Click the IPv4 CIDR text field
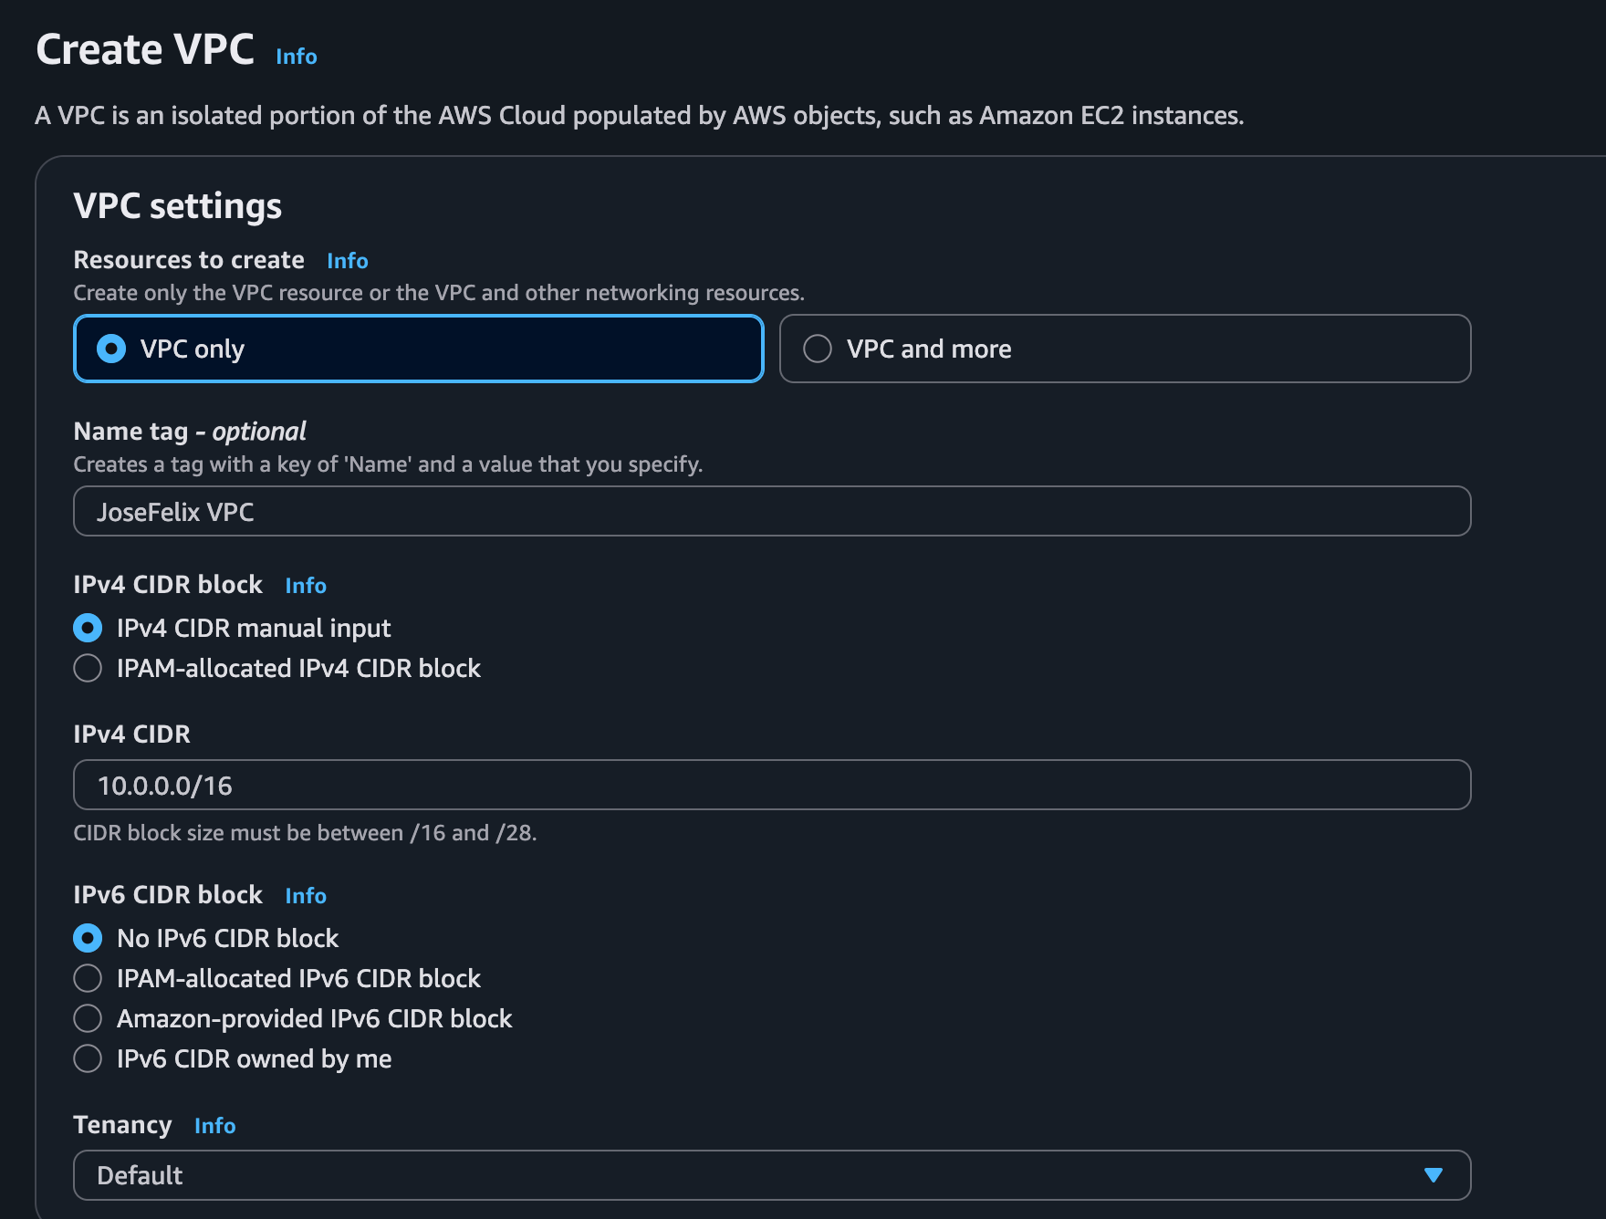This screenshot has height=1219, width=1606. coord(771,786)
